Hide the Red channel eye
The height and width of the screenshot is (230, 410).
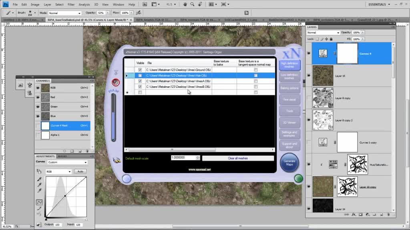point(38,97)
